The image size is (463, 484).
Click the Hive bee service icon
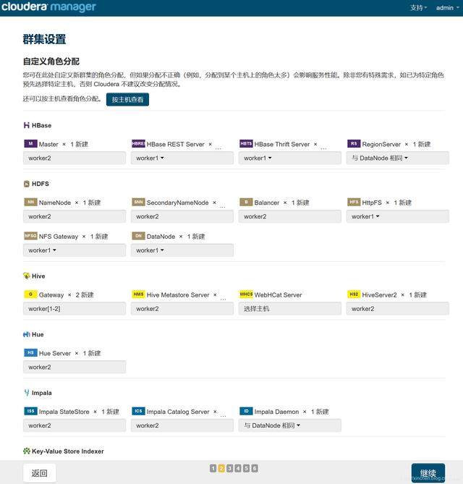(x=27, y=276)
